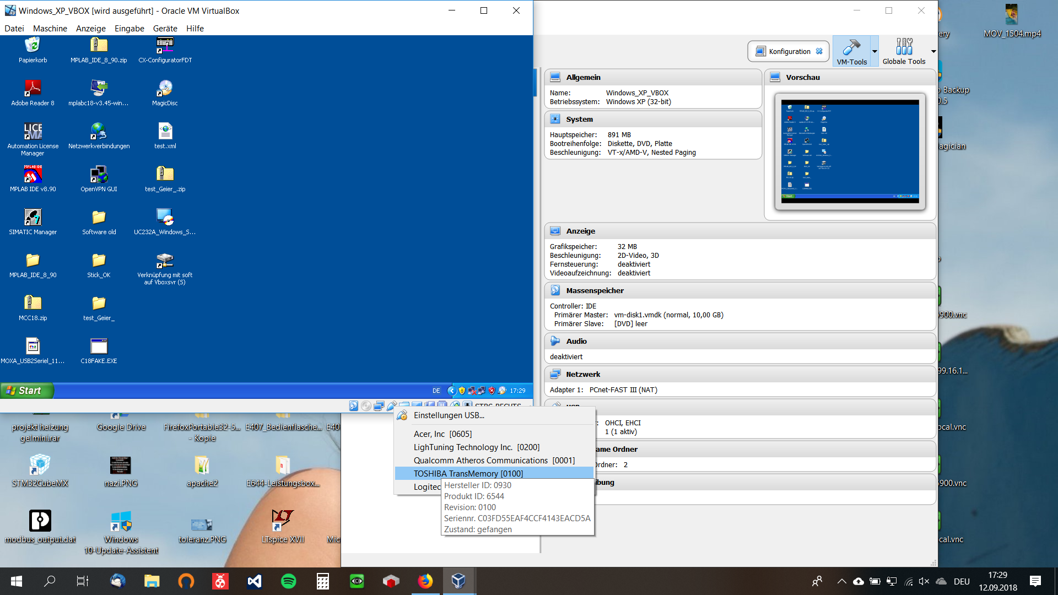Screen dimensions: 1058x595
Task: Click the XP Start button
Action: click(27, 391)
